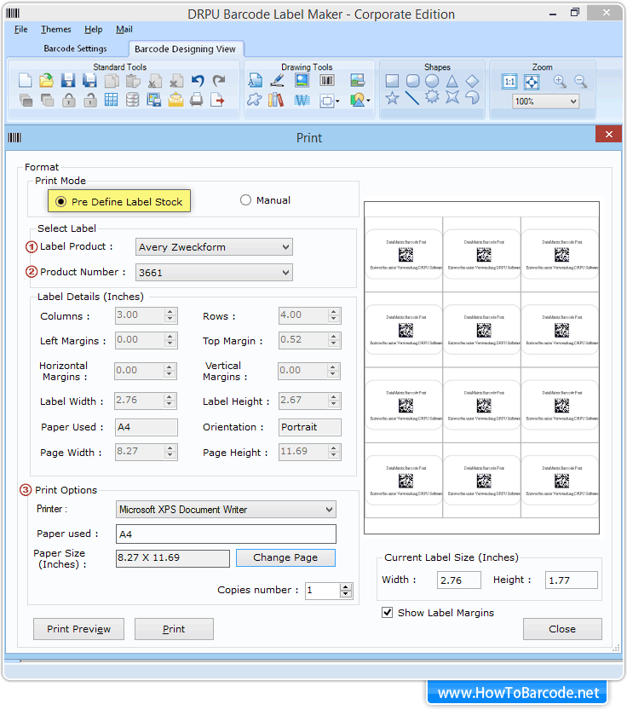Click the Print Preview button
The width and height of the screenshot is (627, 710).
78,629
